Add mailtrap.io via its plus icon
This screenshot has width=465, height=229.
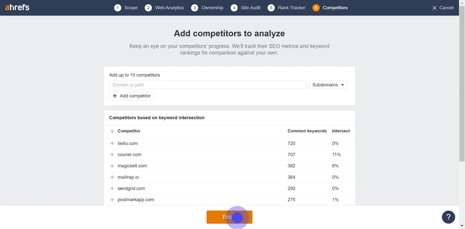pyautogui.click(x=112, y=177)
